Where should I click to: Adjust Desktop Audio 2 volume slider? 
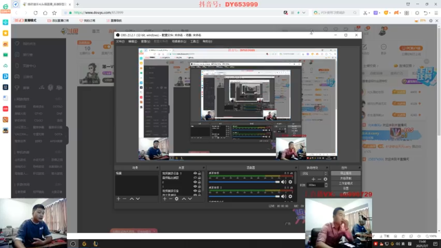click(x=244, y=196)
